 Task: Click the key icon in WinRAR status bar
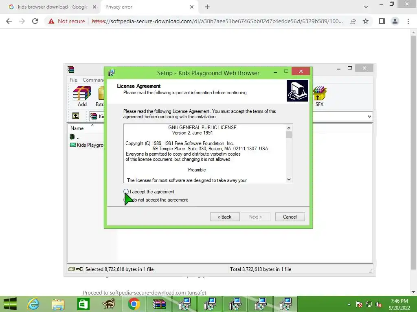(x=79, y=269)
